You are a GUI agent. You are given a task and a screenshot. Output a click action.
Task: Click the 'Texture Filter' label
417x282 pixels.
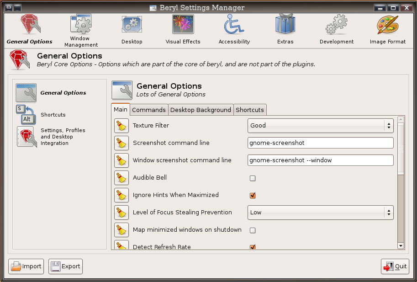coord(151,126)
